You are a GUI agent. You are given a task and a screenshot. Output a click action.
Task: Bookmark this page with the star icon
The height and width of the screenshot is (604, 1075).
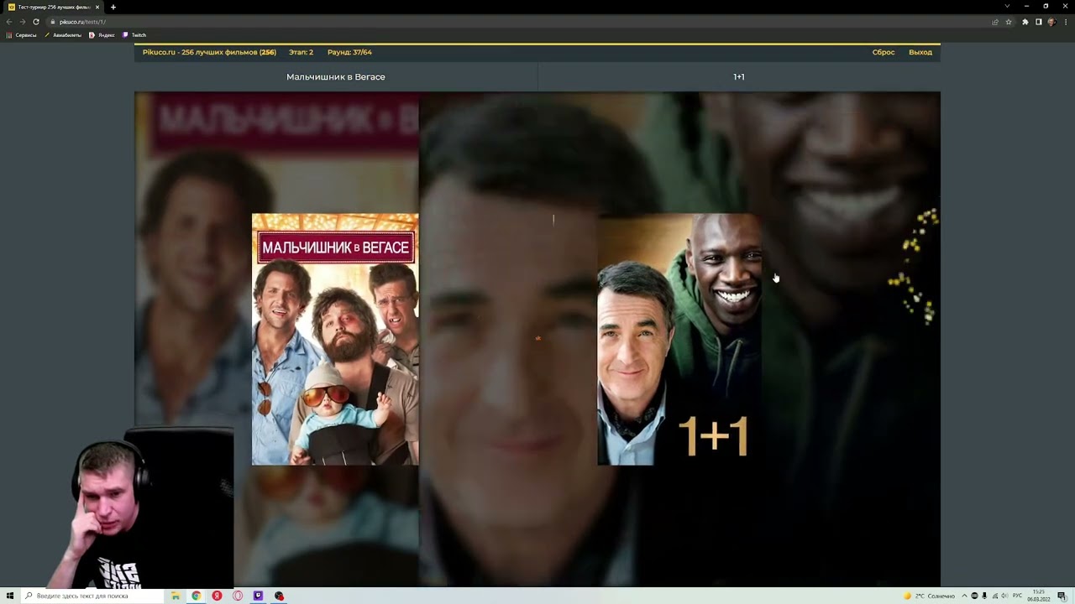coord(1009,22)
